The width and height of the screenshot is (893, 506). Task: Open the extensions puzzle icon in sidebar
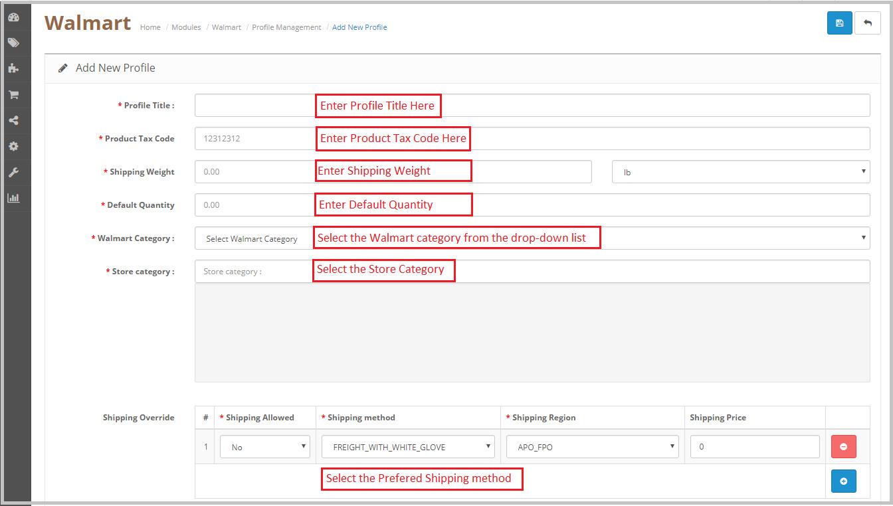pyautogui.click(x=13, y=68)
